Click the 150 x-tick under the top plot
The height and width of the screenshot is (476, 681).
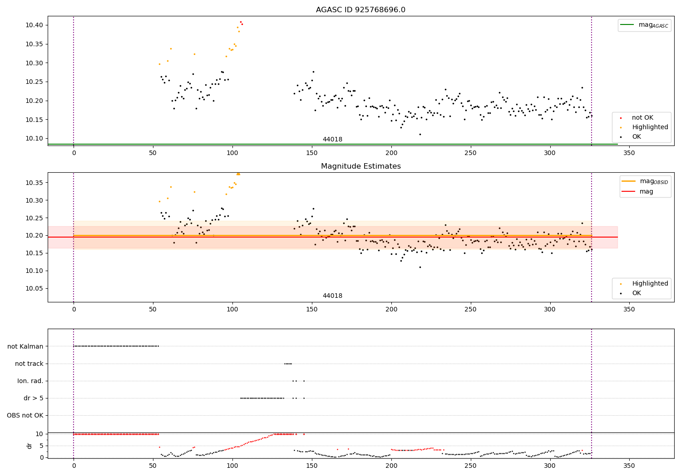[x=311, y=153]
